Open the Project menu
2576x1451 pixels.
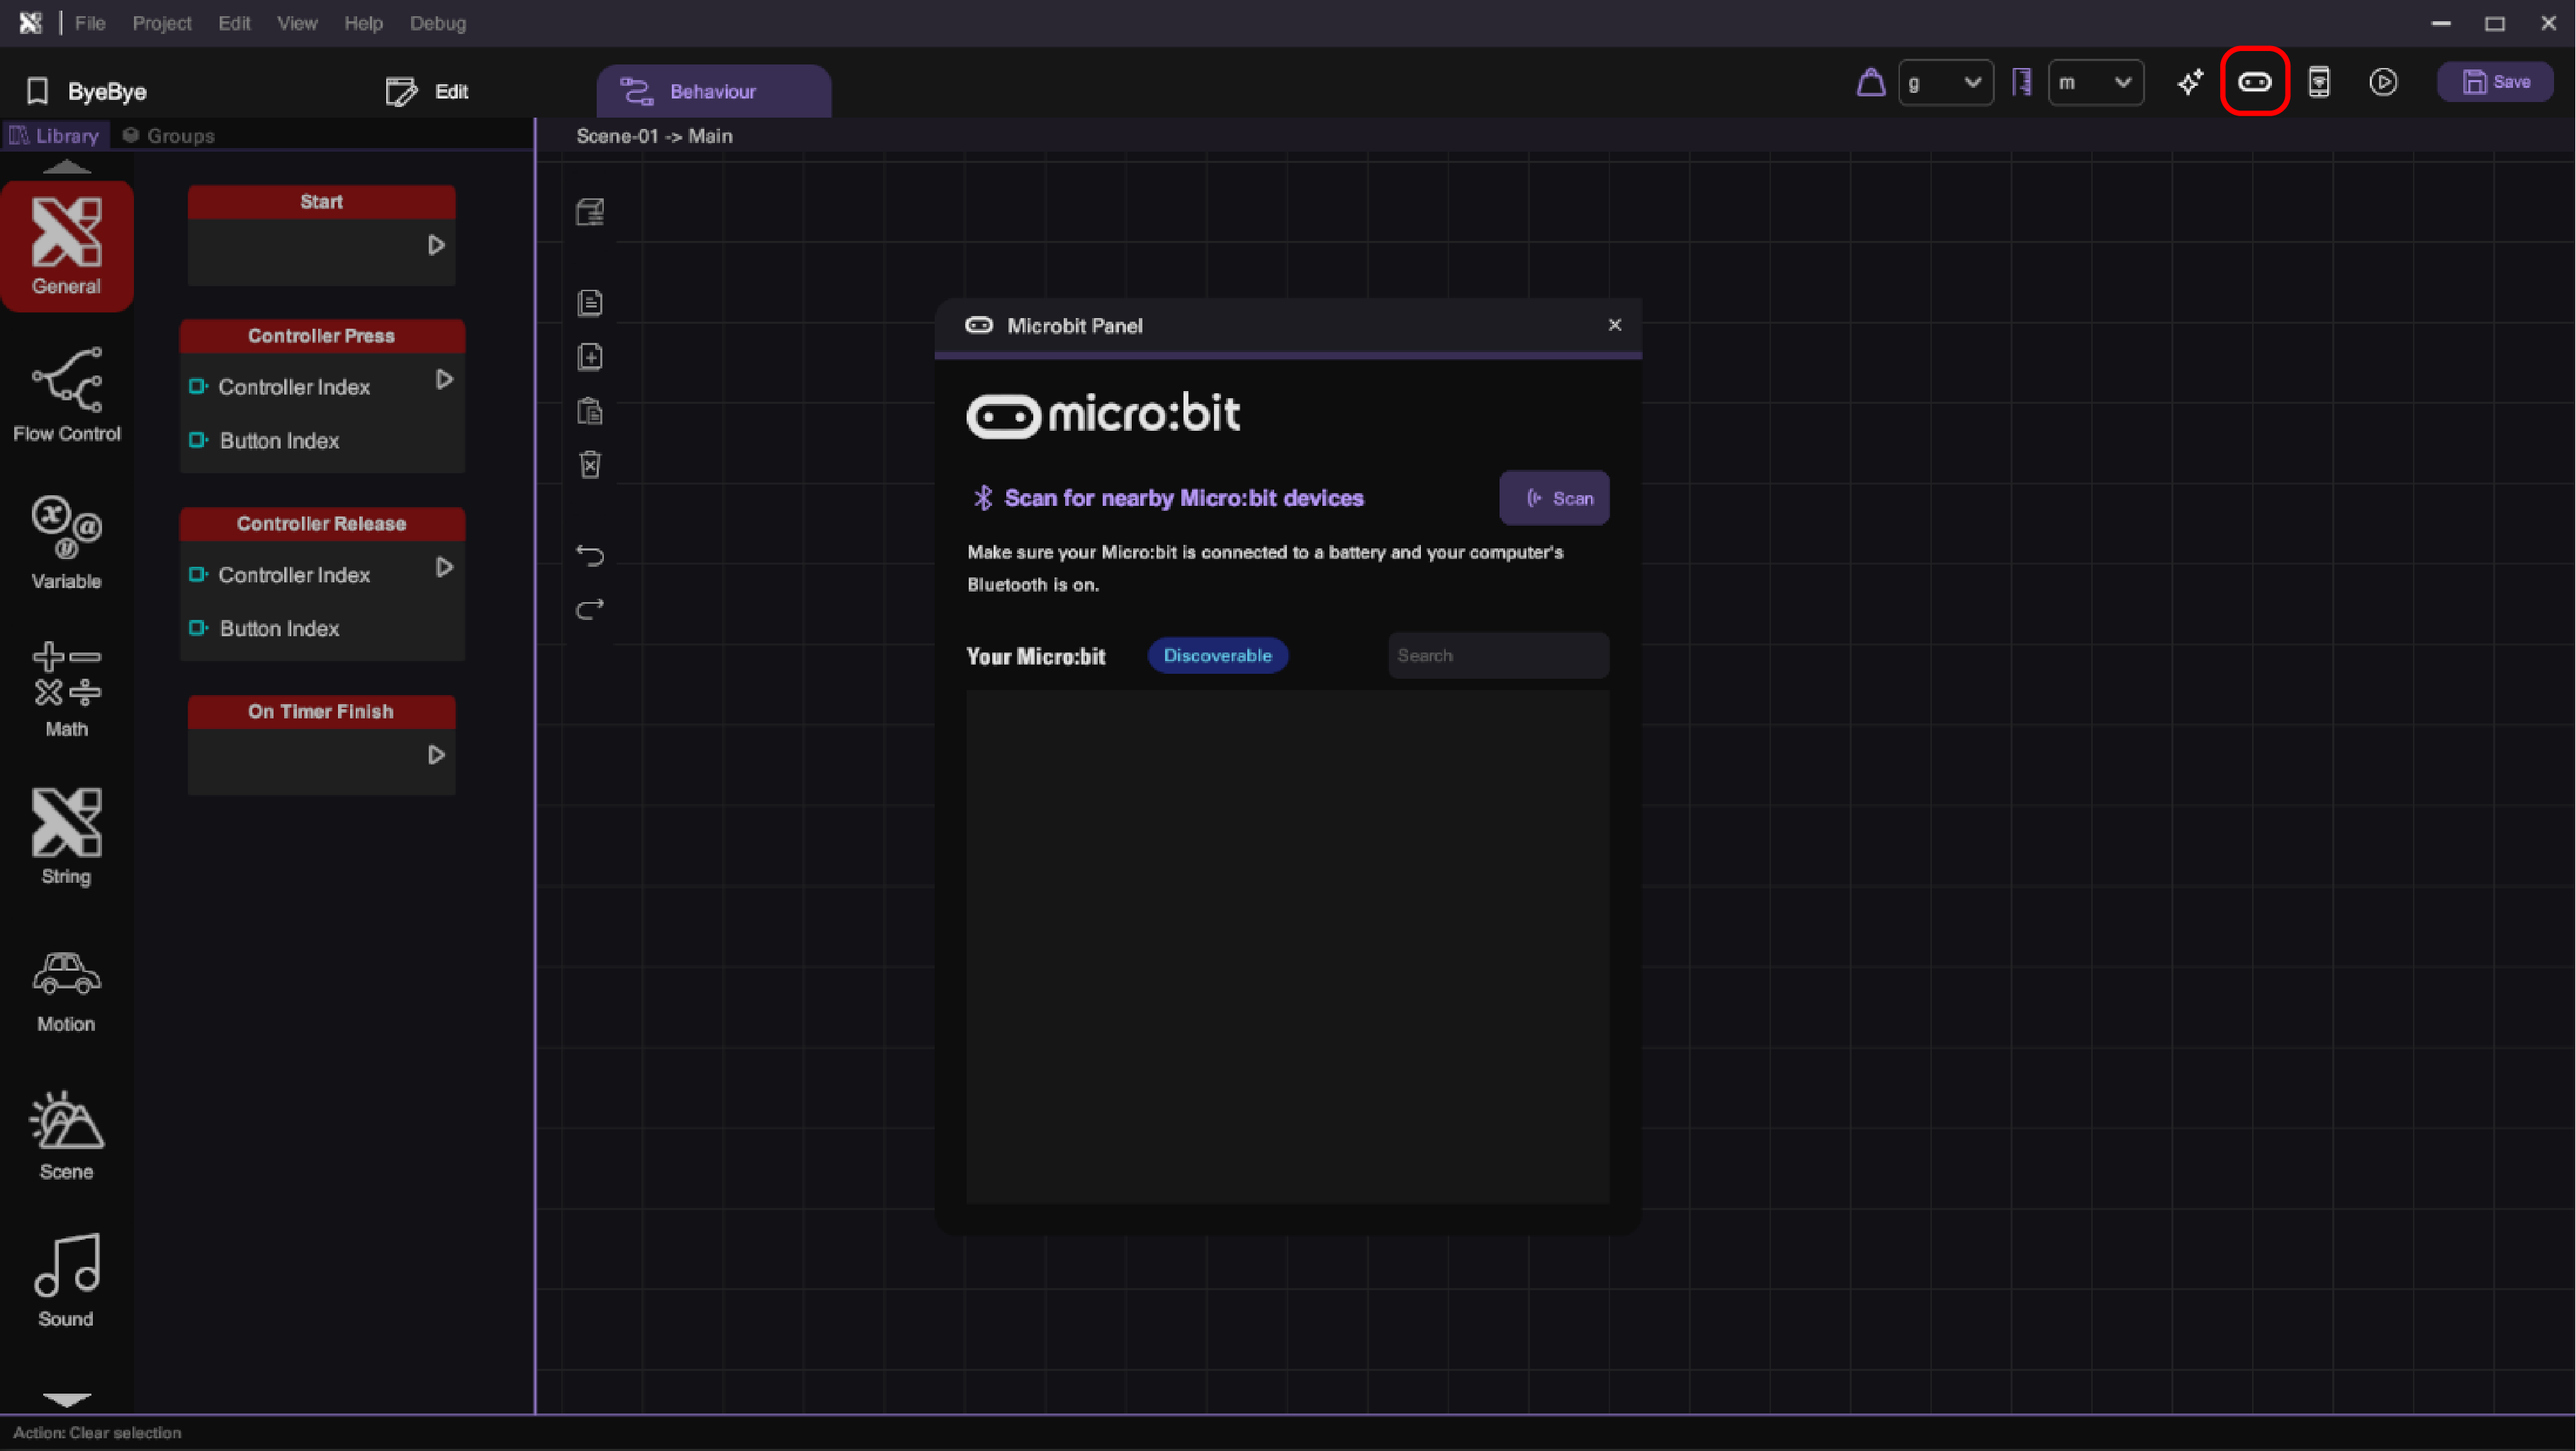tap(161, 23)
